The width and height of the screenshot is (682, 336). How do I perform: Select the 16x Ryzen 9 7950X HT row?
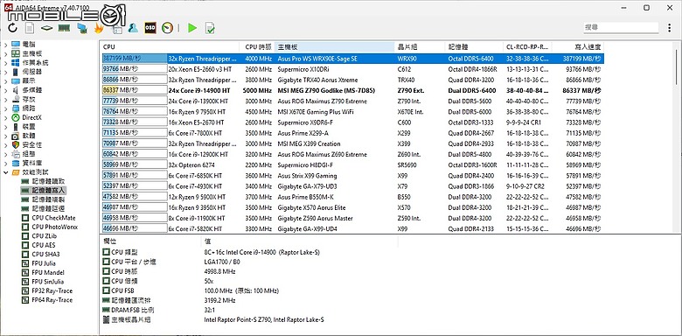coord(352,112)
